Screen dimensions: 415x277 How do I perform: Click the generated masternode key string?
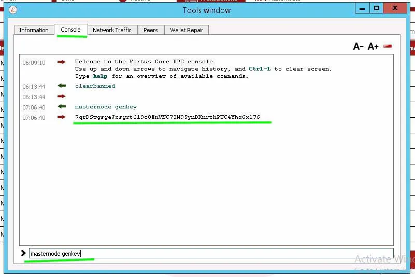(167, 117)
